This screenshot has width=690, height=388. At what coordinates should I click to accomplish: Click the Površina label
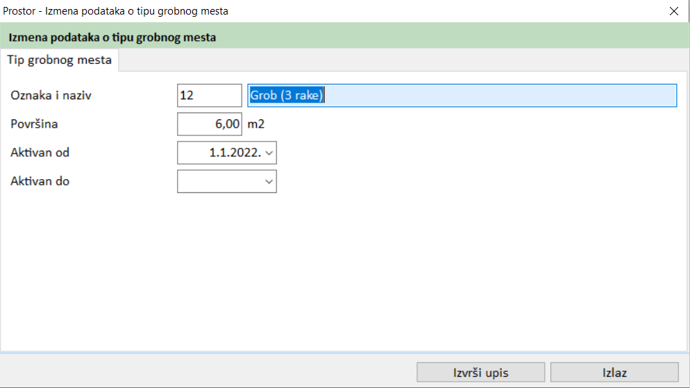34,124
